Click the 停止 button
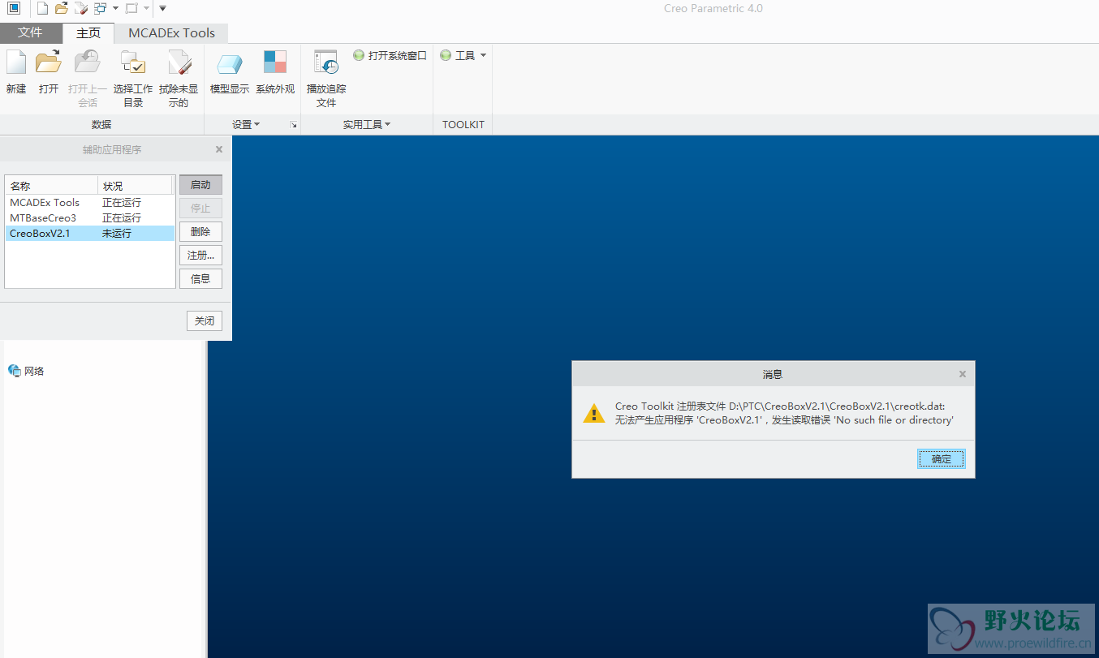Image resolution: width=1099 pixels, height=658 pixels. [x=200, y=209]
